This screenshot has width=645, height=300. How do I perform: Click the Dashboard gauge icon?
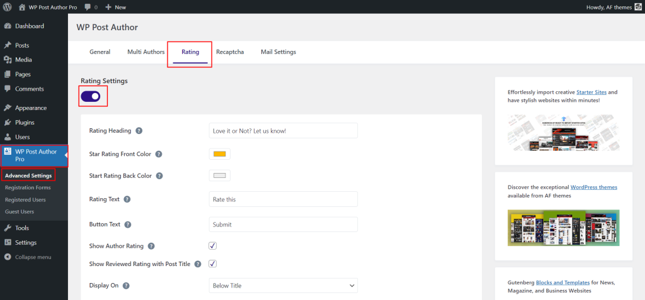[x=8, y=26]
